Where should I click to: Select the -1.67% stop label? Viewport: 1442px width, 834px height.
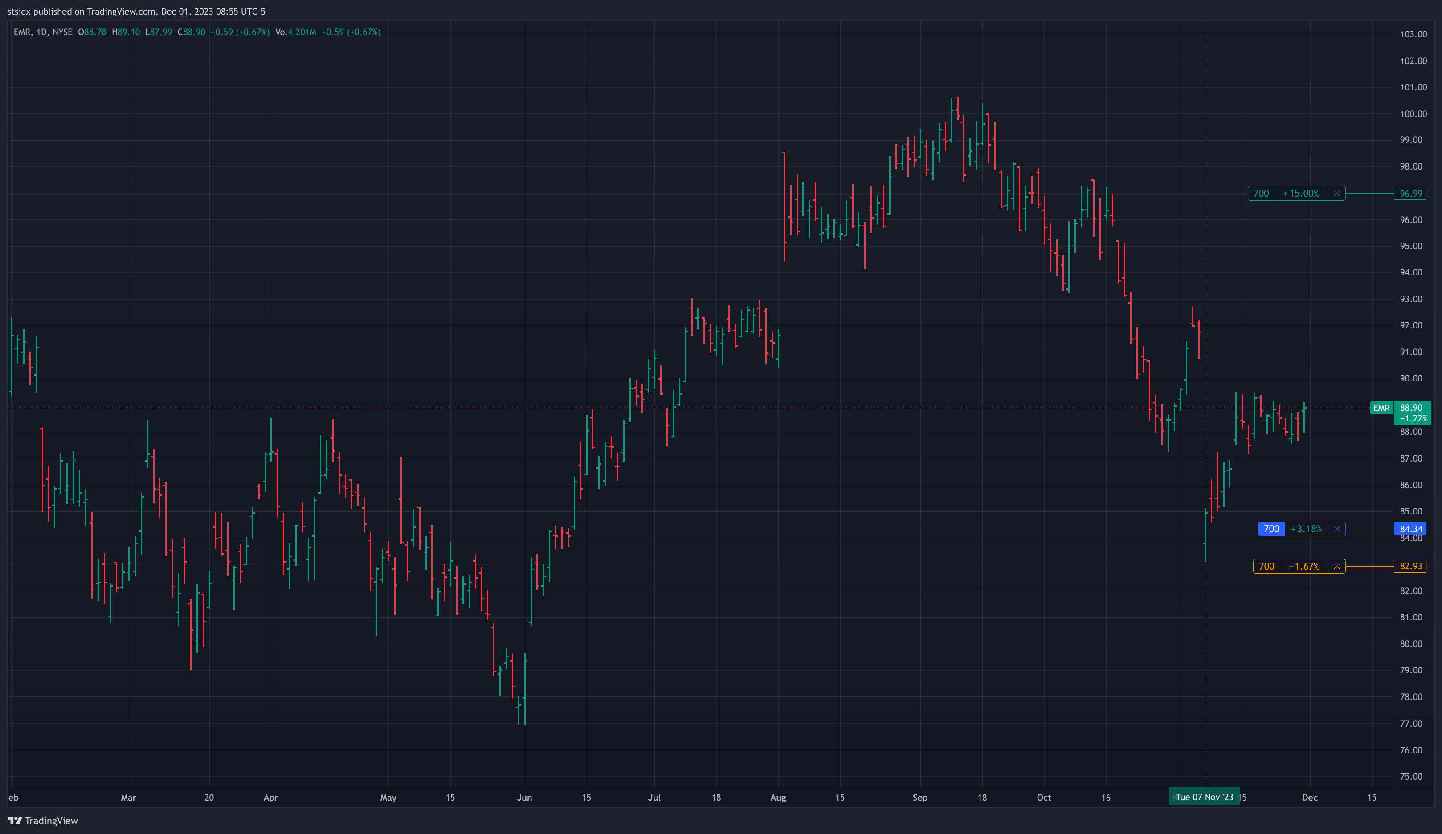[x=1304, y=566]
